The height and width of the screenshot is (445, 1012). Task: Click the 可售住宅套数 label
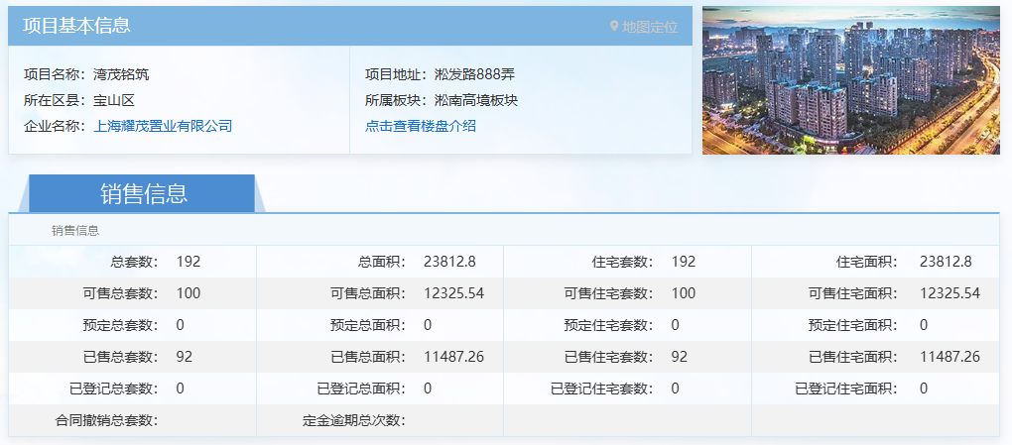[608, 293]
